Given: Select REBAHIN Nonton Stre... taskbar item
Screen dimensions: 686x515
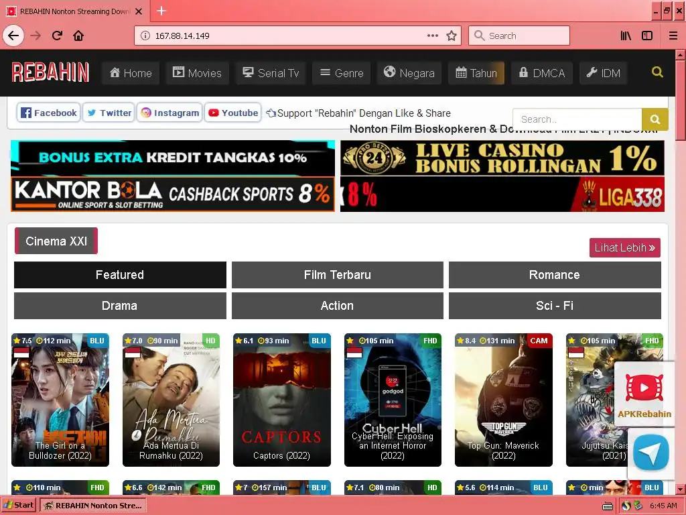Looking at the screenshot, I should [93, 506].
